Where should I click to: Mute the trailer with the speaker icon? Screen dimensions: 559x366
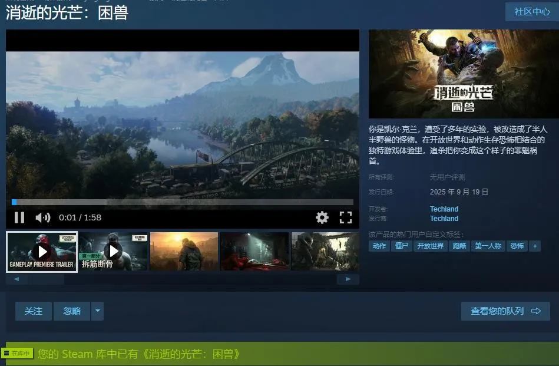pos(43,217)
